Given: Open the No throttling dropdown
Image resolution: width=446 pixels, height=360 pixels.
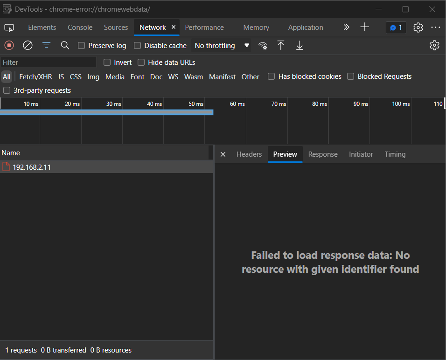Looking at the screenshot, I should pyautogui.click(x=221, y=46).
